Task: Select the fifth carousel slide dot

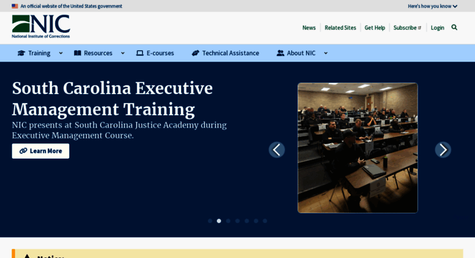Action: coord(247,221)
